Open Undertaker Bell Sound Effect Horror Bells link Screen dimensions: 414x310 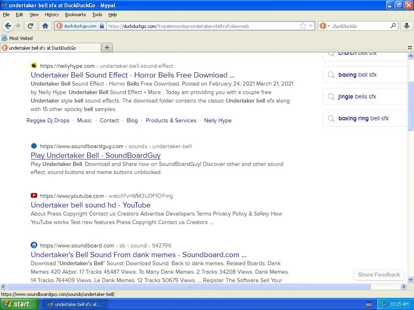pyautogui.click(x=133, y=75)
